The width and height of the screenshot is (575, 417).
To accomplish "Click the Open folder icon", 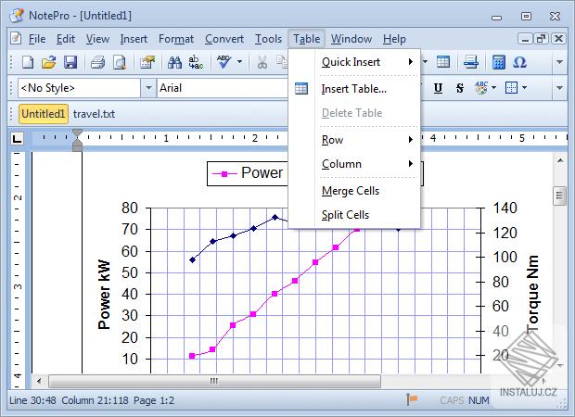I will pyautogui.click(x=49, y=62).
